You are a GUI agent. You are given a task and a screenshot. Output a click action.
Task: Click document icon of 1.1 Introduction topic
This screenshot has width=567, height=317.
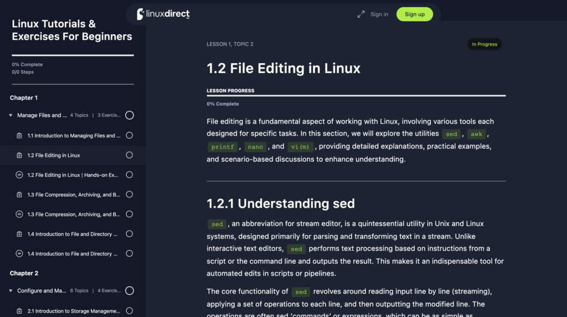[x=19, y=136]
